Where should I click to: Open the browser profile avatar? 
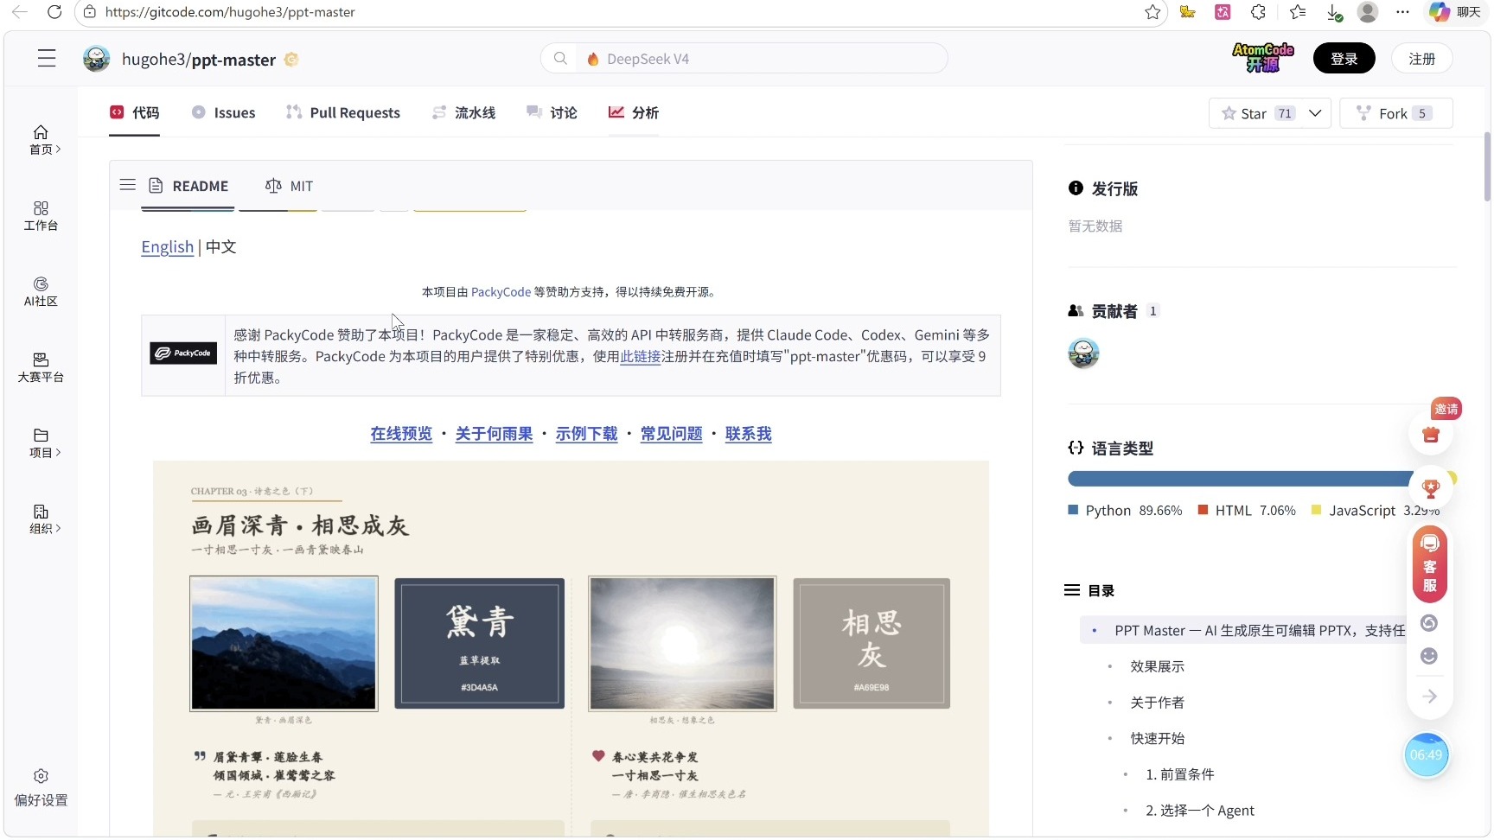pos(1368,12)
